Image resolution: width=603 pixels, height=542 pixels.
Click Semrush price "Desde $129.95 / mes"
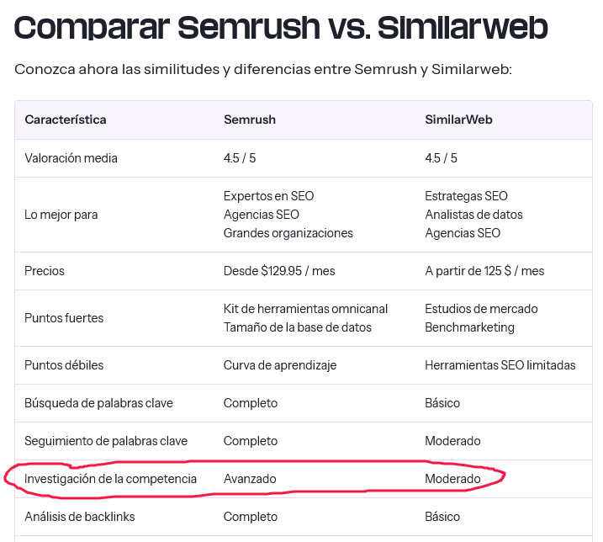point(280,271)
